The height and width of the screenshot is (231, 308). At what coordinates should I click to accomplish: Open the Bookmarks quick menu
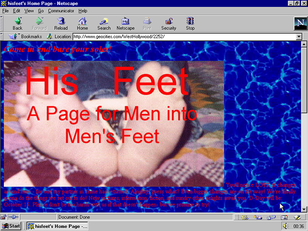point(27,36)
